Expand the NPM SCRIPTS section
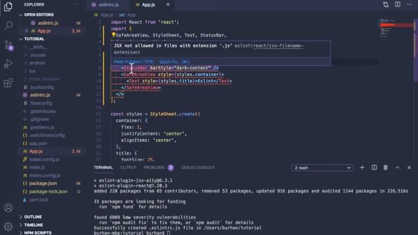The height and width of the screenshot is (235, 418). coord(38,232)
